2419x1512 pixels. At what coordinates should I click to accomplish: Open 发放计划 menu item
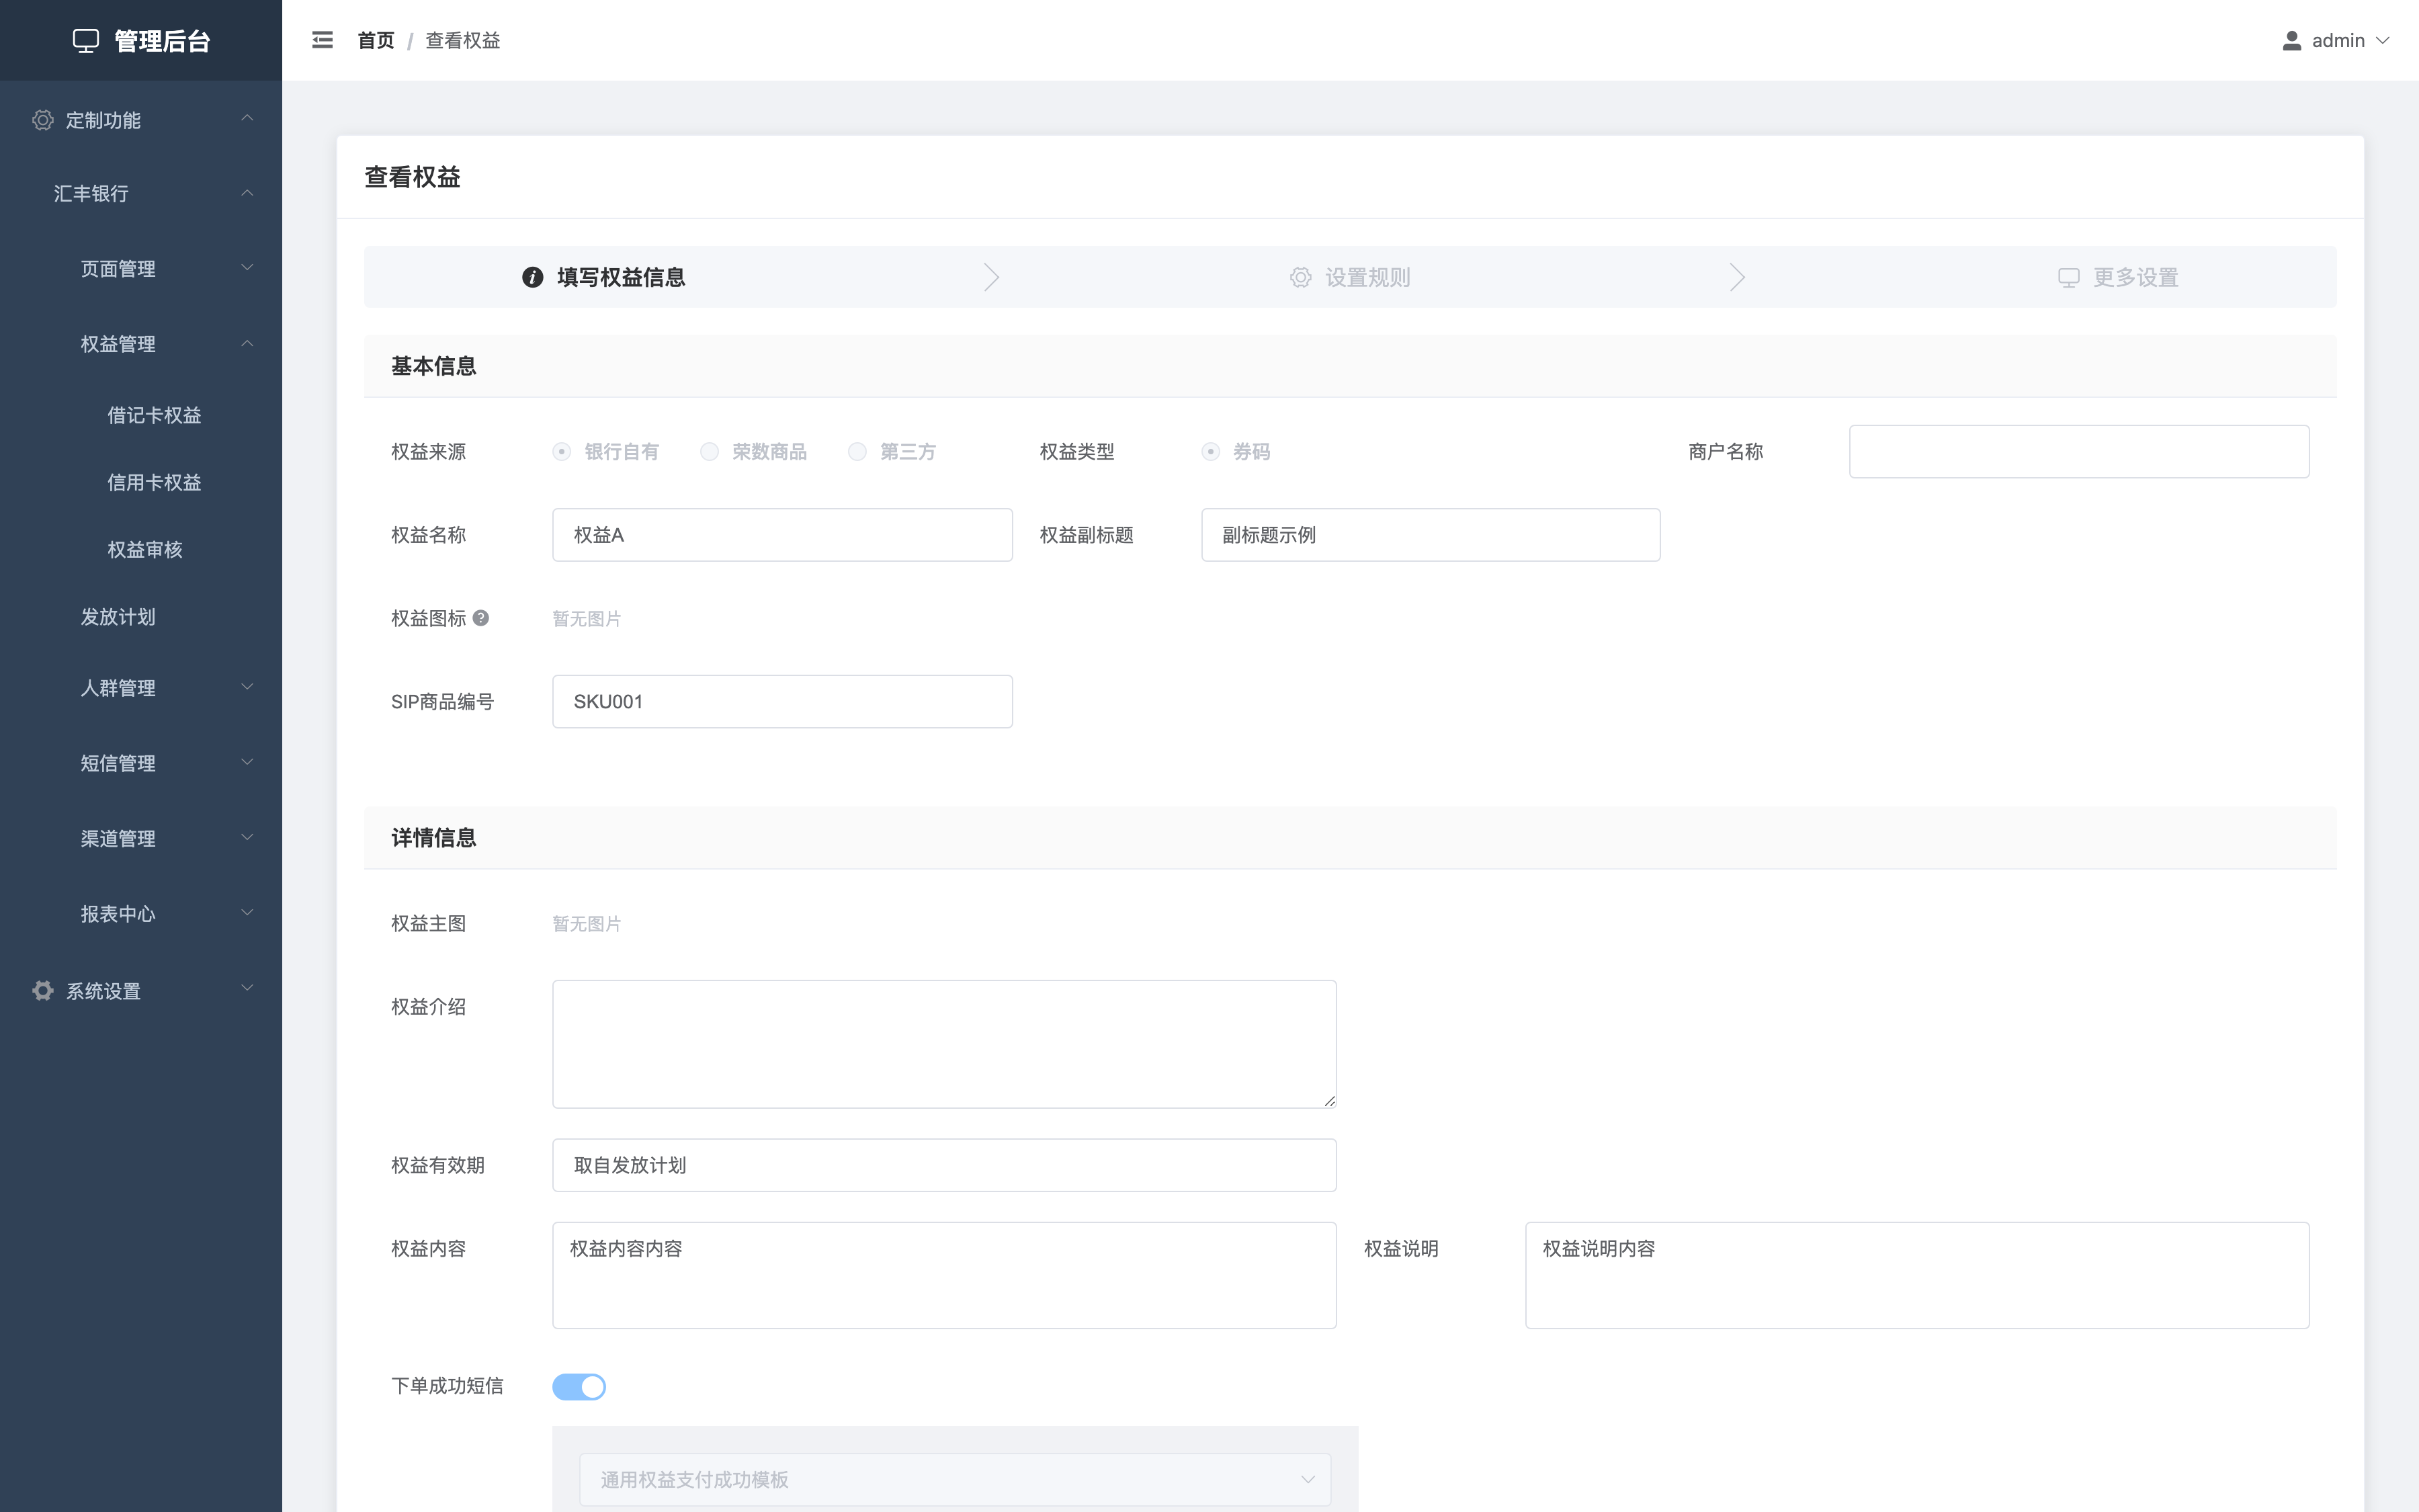click(x=118, y=617)
